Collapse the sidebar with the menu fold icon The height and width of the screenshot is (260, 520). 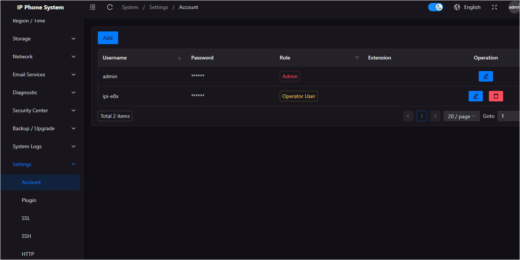[93, 7]
